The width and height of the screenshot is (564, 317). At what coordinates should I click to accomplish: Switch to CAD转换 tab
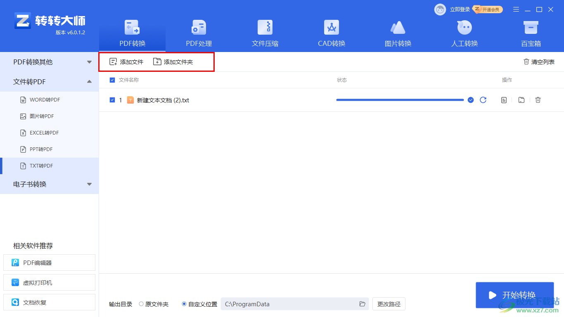332,35
